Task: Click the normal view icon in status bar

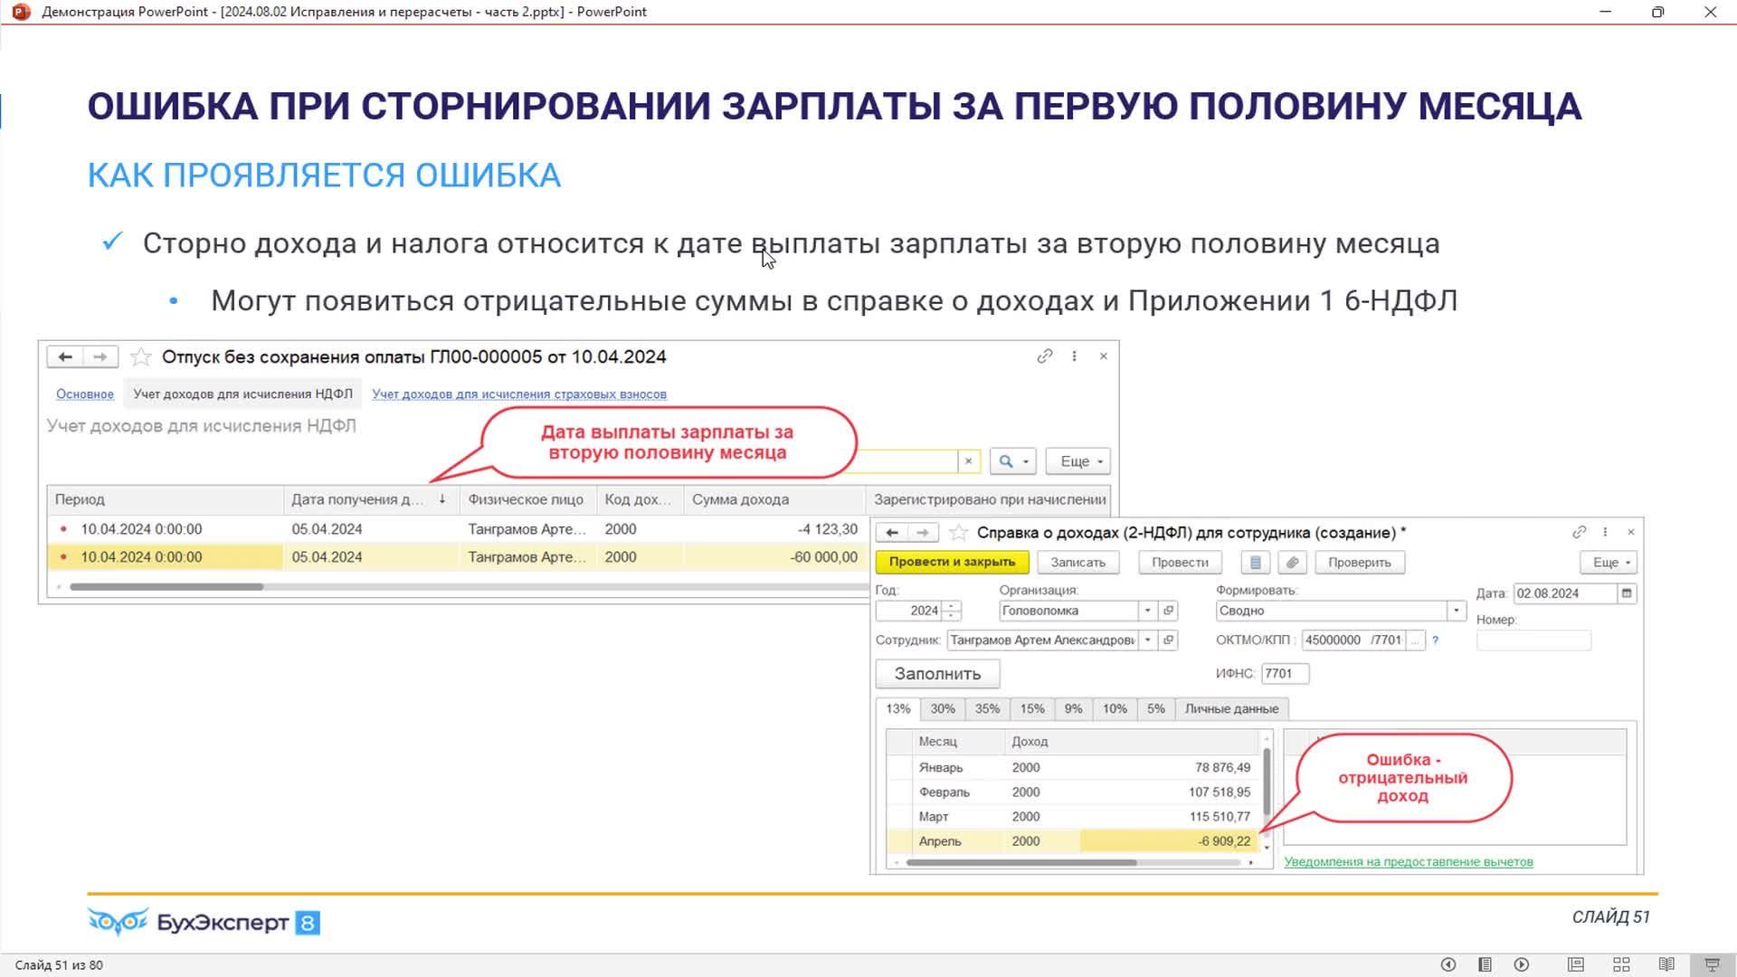Action: 1576,964
